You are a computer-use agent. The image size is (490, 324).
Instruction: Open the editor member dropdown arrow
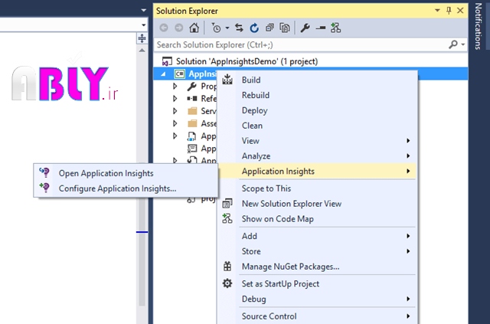tap(143, 25)
